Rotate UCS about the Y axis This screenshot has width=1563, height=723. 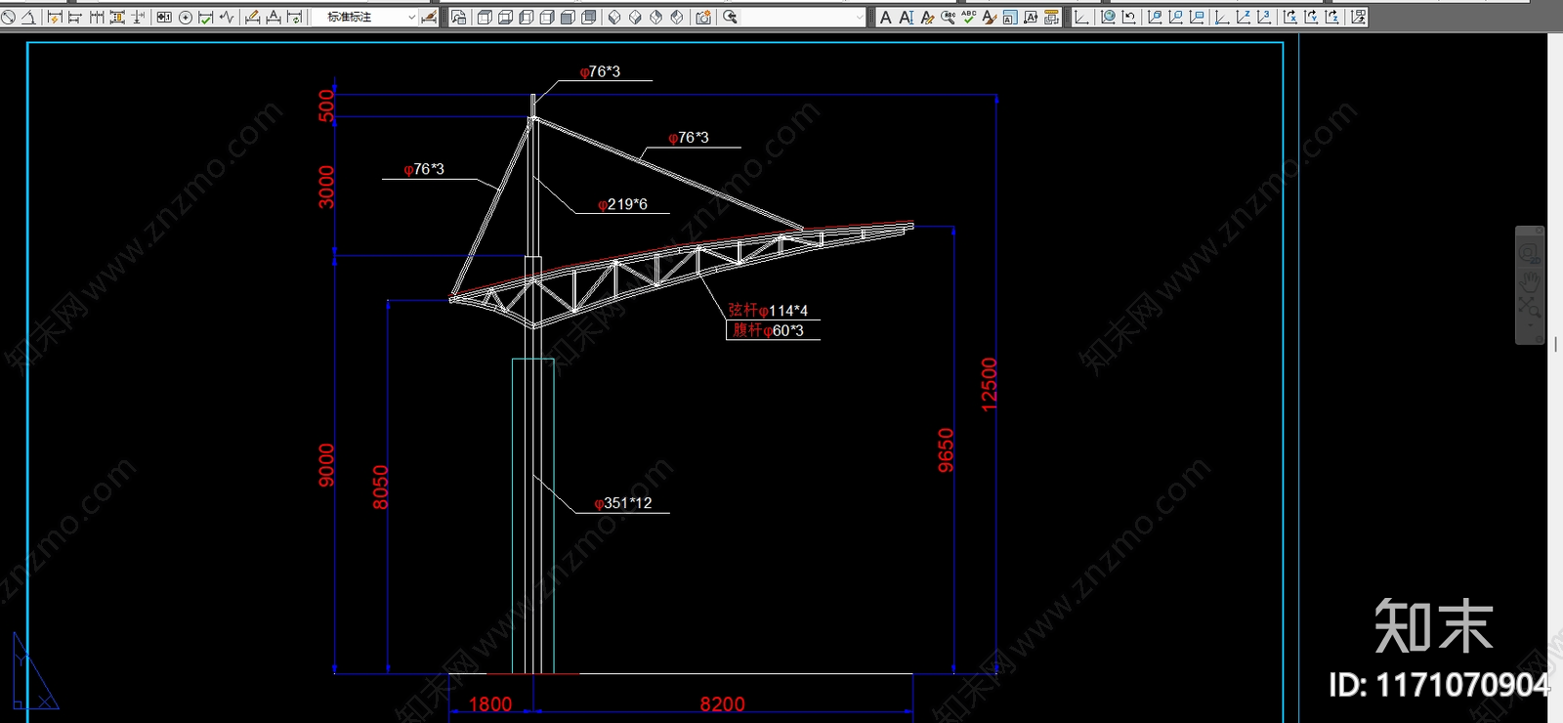point(1311,17)
